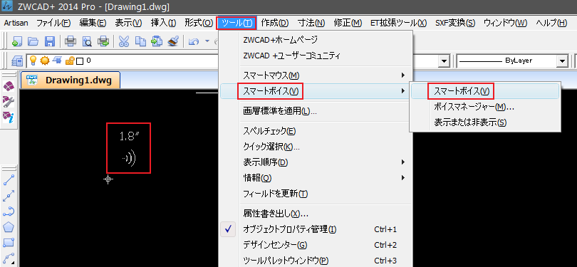Open the Layer Properties Manager icon
577x267 pixels.
pyautogui.click(x=17, y=61)
